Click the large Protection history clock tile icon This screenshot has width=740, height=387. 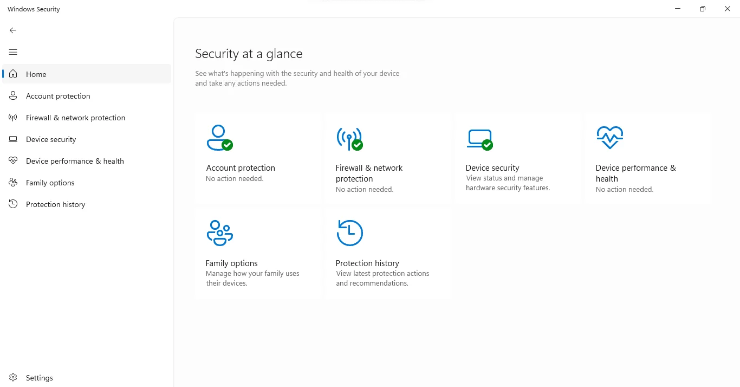[349, 233]
